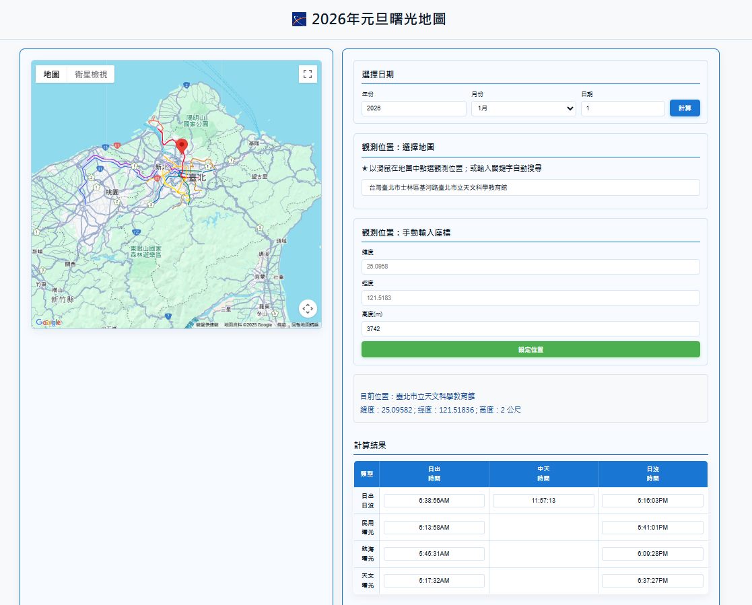Focus the 年份 year input field

413,108
